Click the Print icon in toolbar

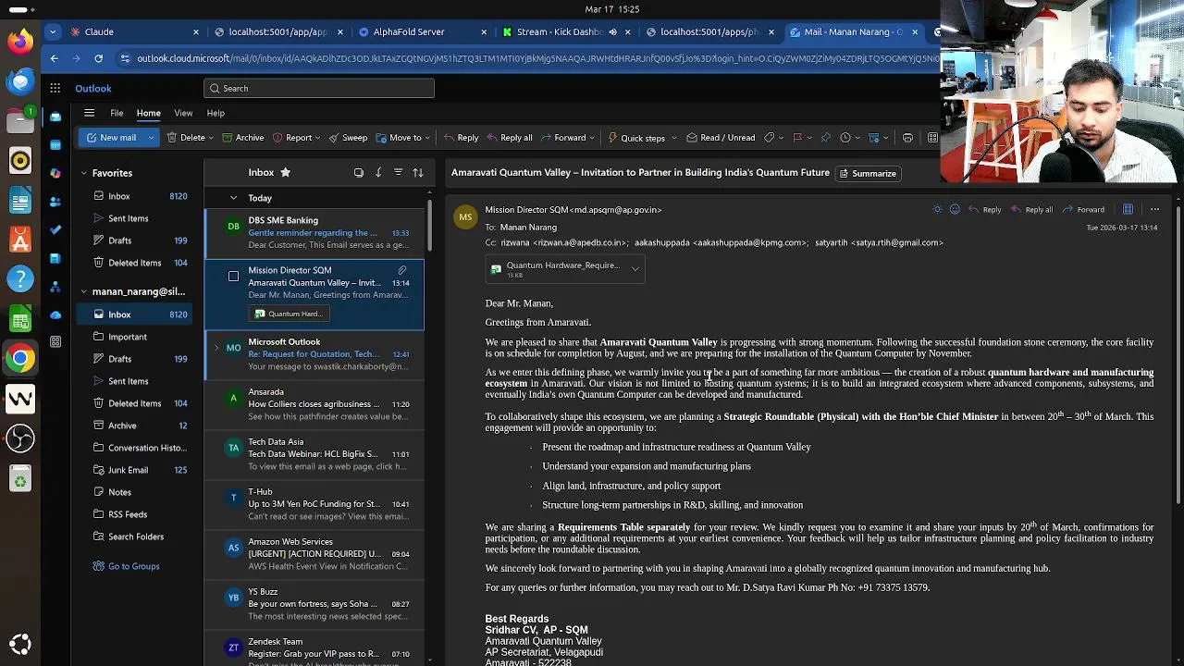tap(907, 138)
